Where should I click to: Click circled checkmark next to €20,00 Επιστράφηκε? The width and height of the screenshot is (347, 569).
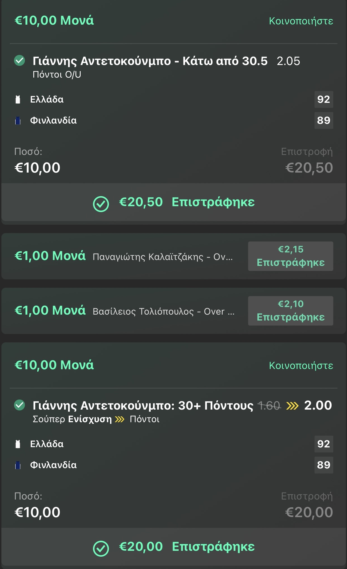coord(101,548)
